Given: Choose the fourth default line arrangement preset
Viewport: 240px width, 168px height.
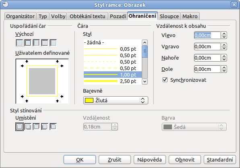Looking at the screenshot, I should 45,43.
